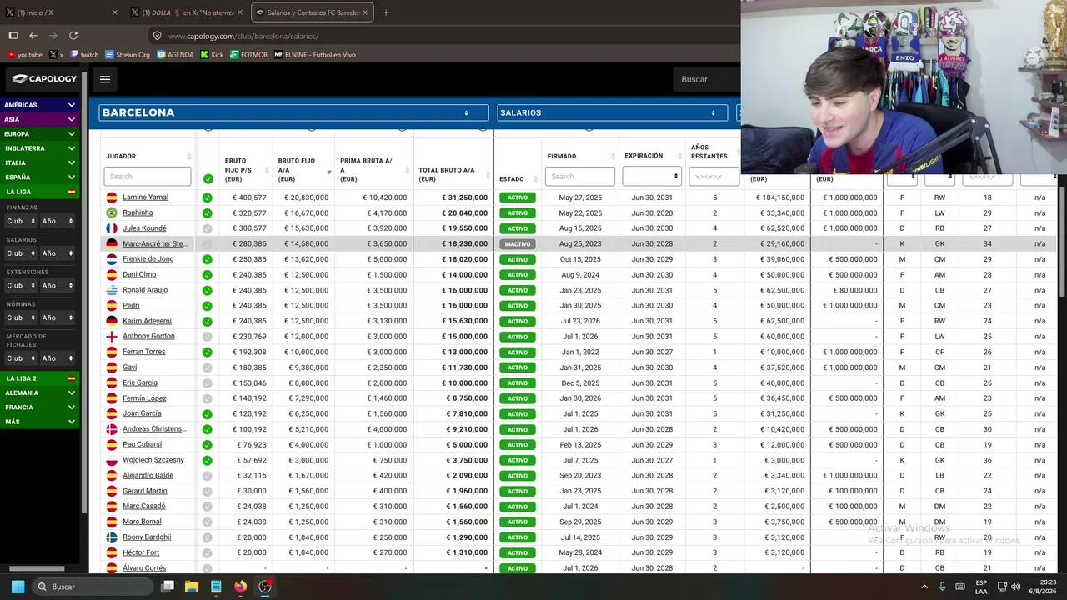Screen dimensions: 1067x600
Task: Open Salarios Año dropdown in sidebar
Action: (x=57, y=253)
